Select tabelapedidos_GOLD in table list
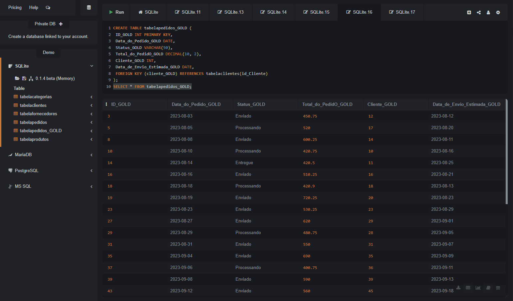The width and height of the screenshot is (513, 301). 41,131
